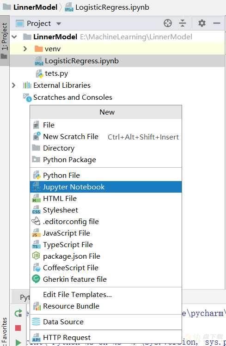Choose Python Package menu item
This screenshot has height=346, width=226.
click(106, 159)
